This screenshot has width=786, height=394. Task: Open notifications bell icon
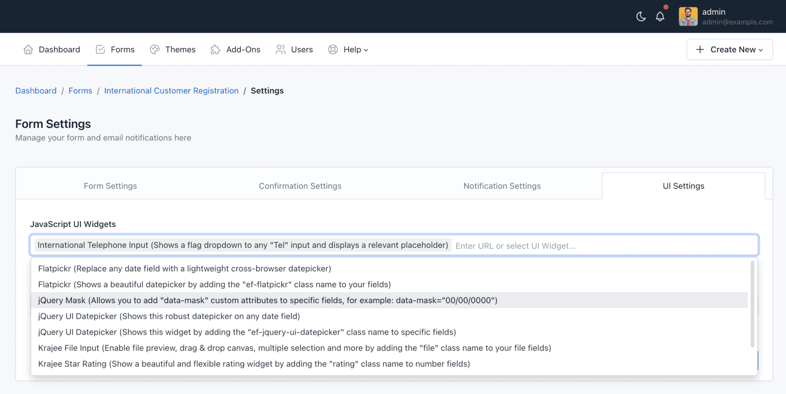click(660, 16)
